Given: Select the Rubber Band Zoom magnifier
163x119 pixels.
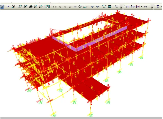Looking at the screenshot, I should pos(20,7).
